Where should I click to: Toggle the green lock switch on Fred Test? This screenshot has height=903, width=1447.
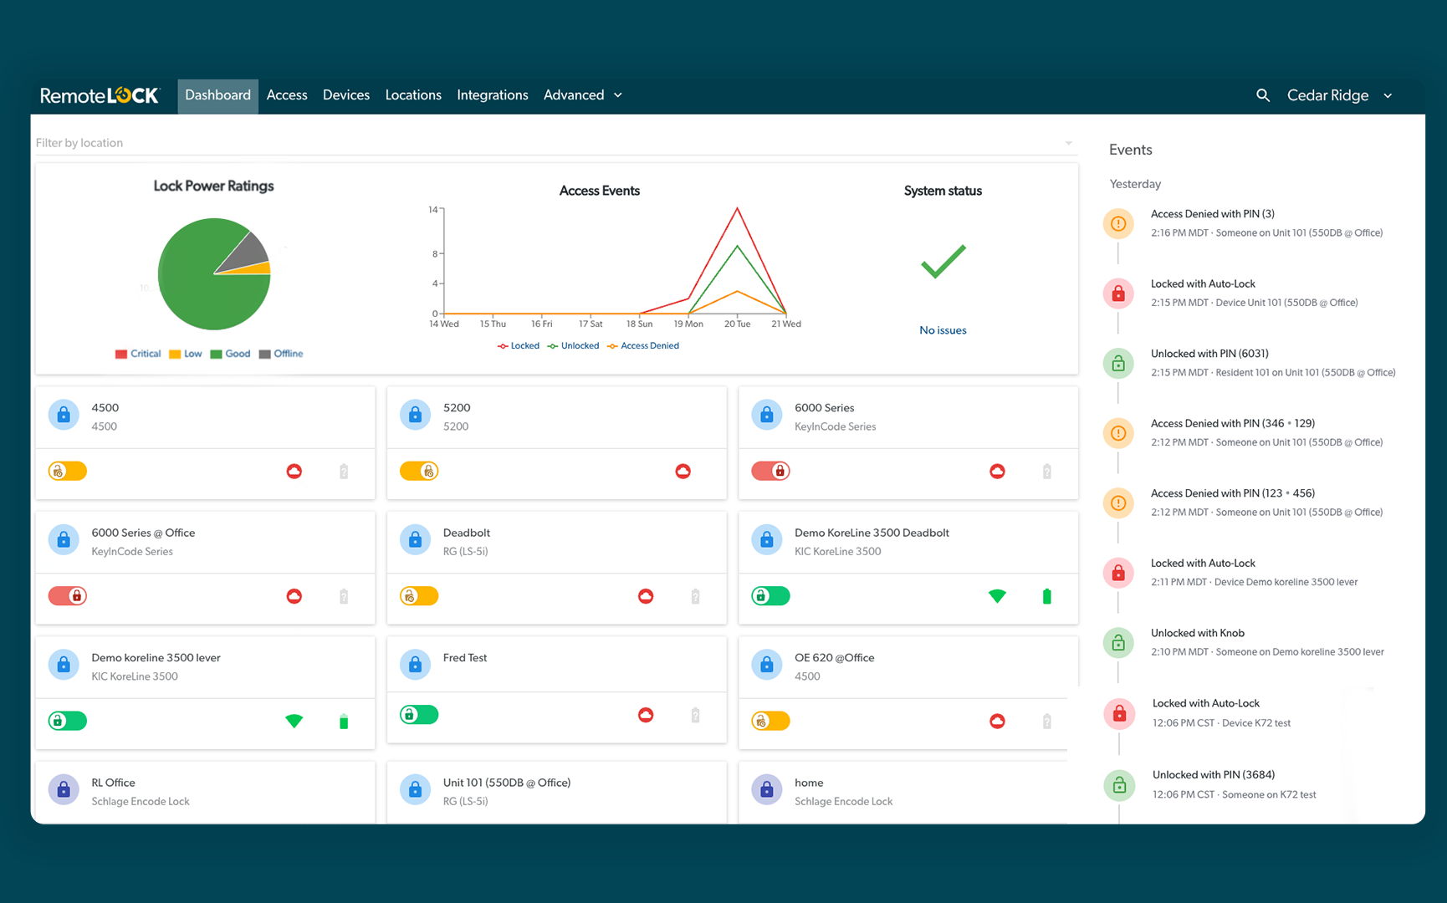419,715
